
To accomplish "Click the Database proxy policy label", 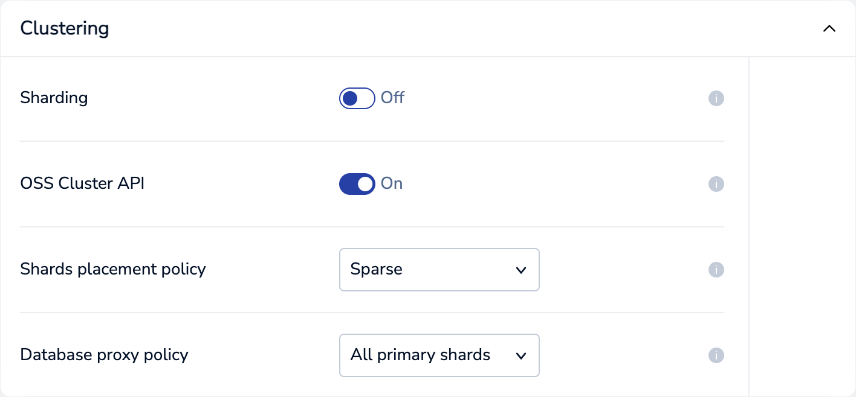I will click(104, 355).
